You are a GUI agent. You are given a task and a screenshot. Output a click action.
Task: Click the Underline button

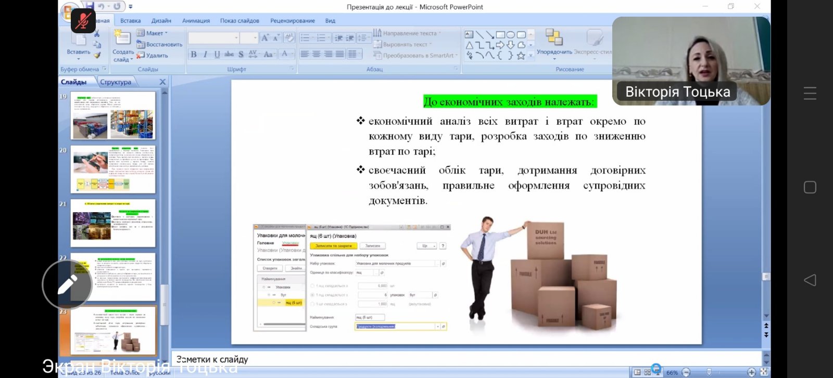coord(217,54)
